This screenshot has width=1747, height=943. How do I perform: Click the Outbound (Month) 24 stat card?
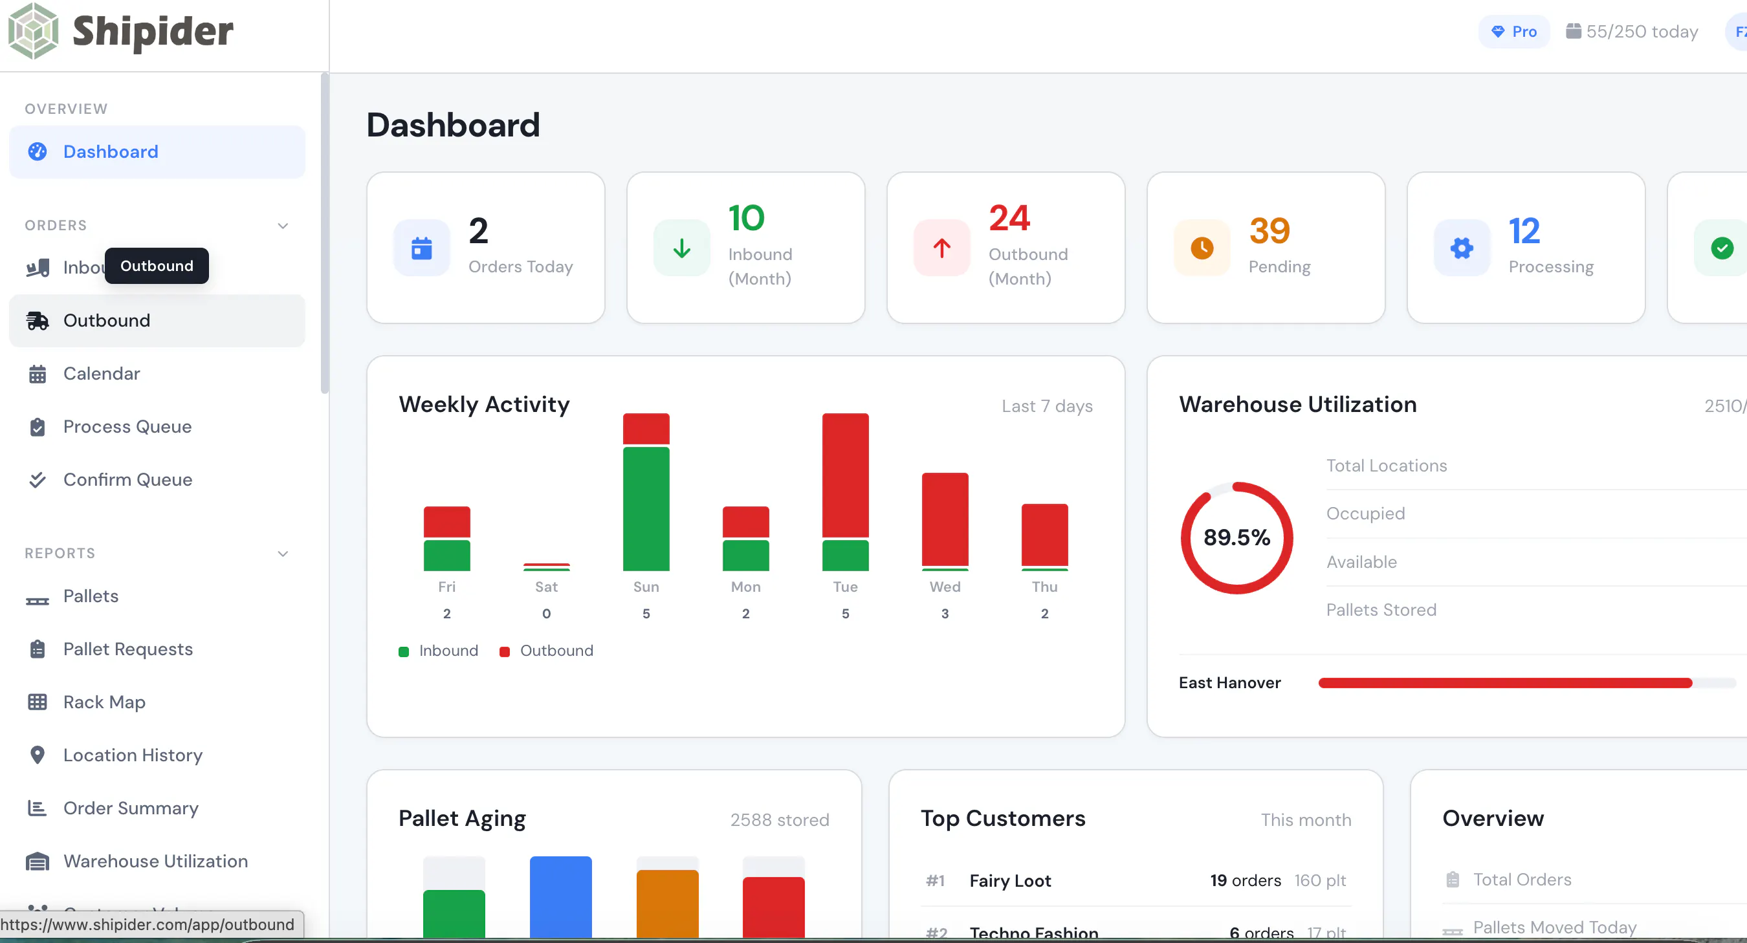(x=1005, y=248)
